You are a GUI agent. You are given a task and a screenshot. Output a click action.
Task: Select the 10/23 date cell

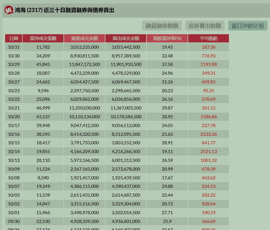point(14,91)
